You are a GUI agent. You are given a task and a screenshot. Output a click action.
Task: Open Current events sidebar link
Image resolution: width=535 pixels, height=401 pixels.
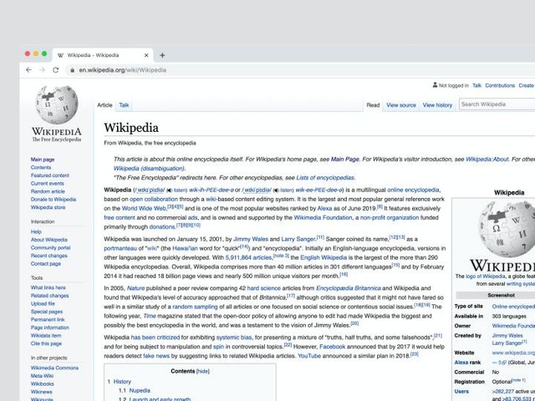point(47,184)
